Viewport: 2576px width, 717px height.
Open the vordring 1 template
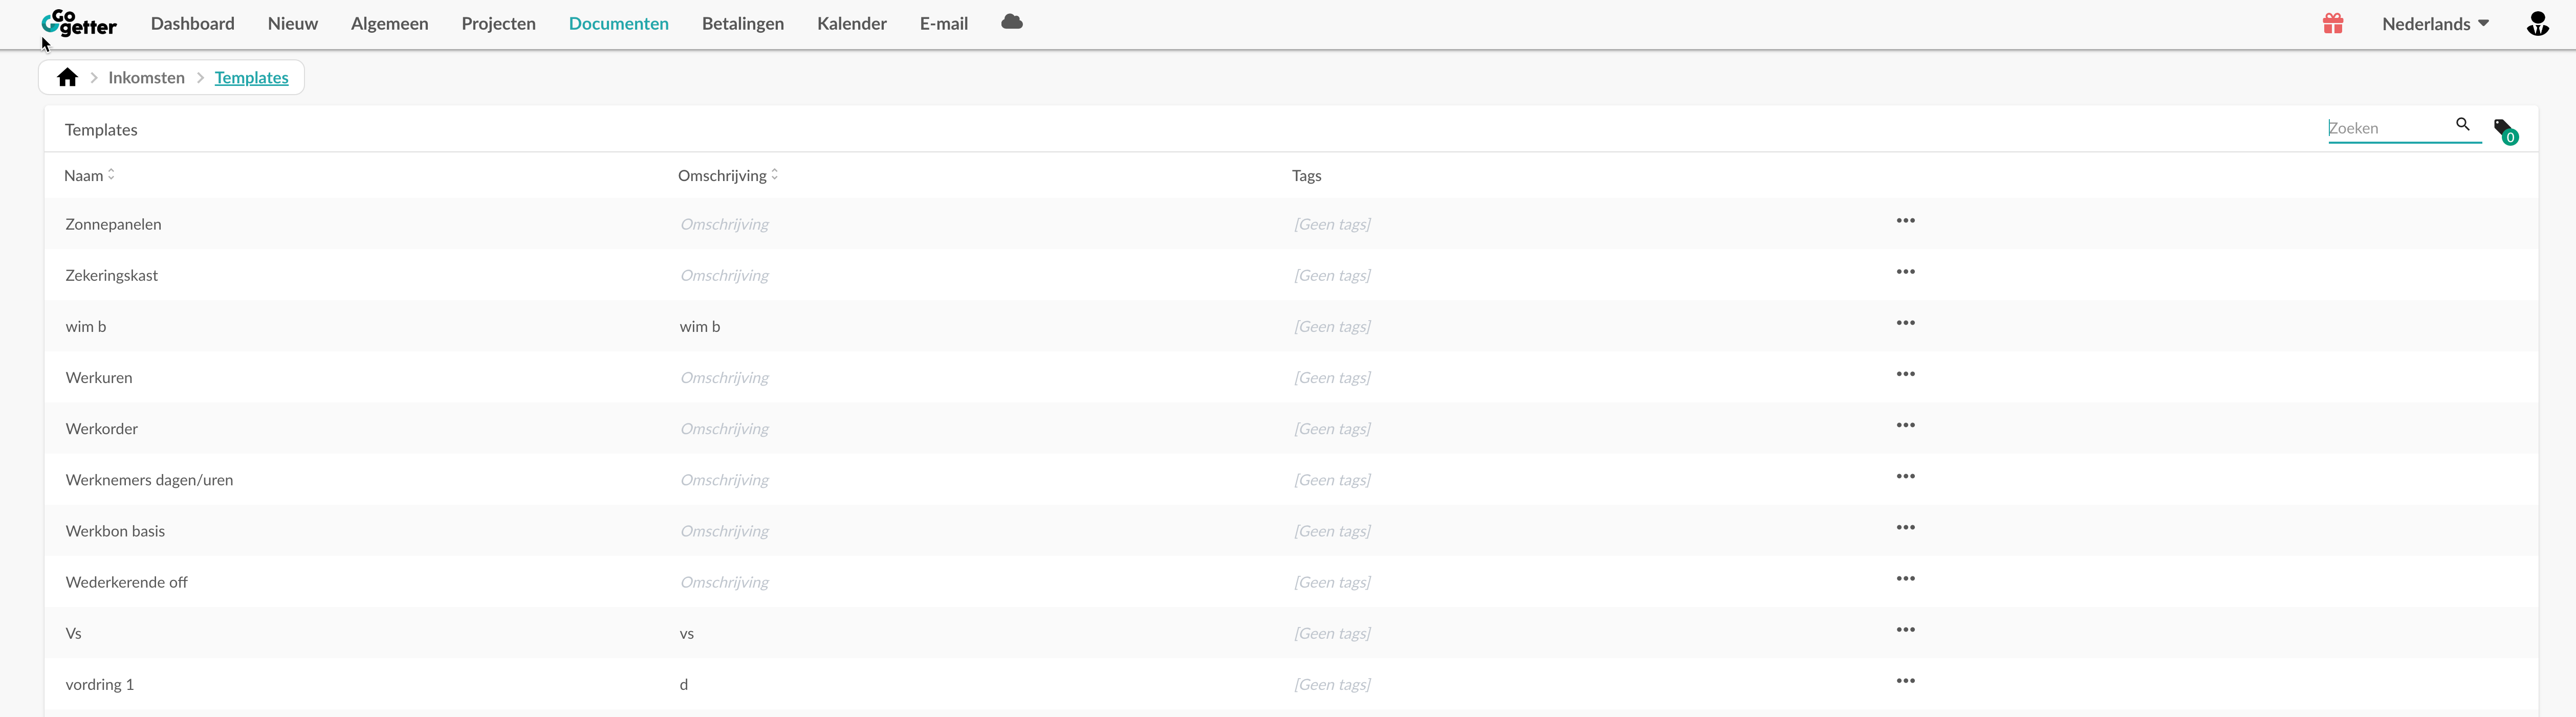click(100, 684)
